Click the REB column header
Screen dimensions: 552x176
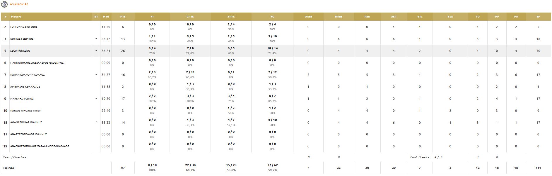coord(367,17)
